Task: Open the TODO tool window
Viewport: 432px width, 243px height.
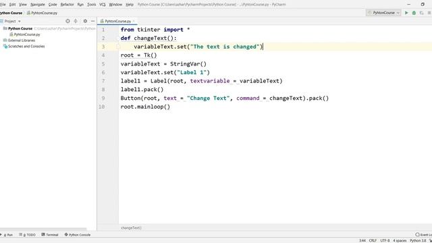Action: tap(28, 235)
